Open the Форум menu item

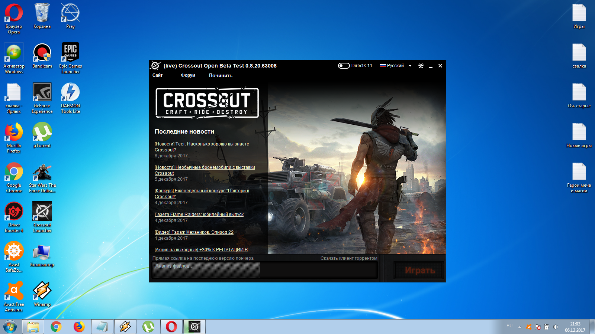188,75
